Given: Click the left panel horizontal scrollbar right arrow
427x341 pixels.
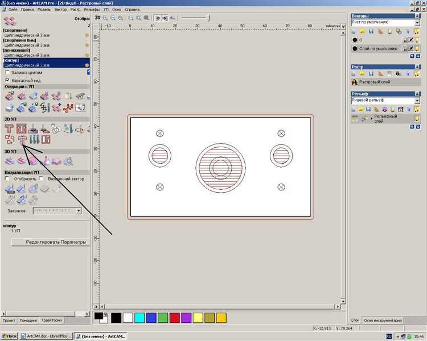Looking at the screenshot, I should [87, 314].
